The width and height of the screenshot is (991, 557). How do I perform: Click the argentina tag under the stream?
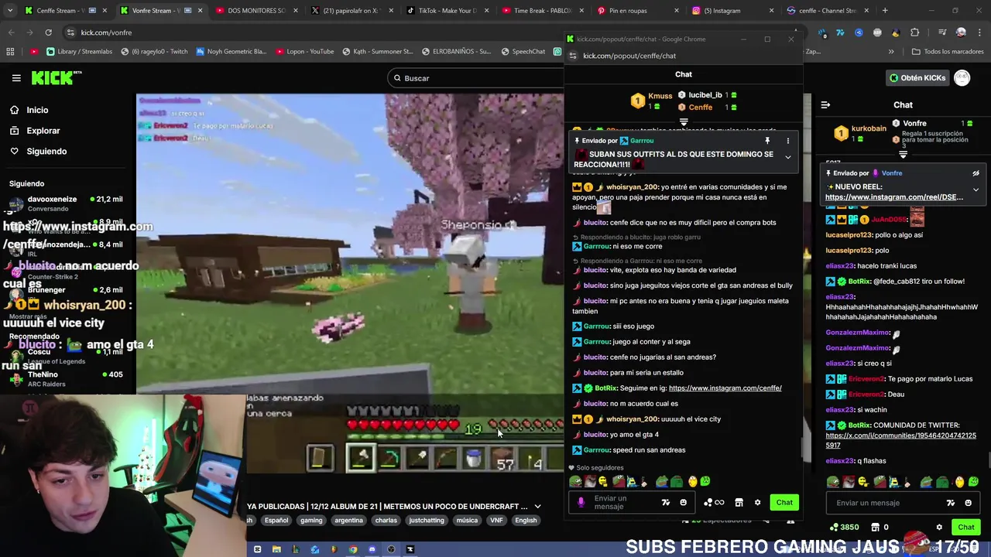348,521
